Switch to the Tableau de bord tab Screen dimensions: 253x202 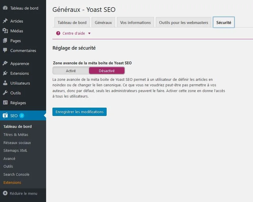(72, 23)
